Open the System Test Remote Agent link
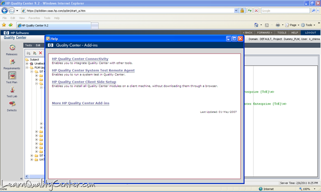 [93, 70]
